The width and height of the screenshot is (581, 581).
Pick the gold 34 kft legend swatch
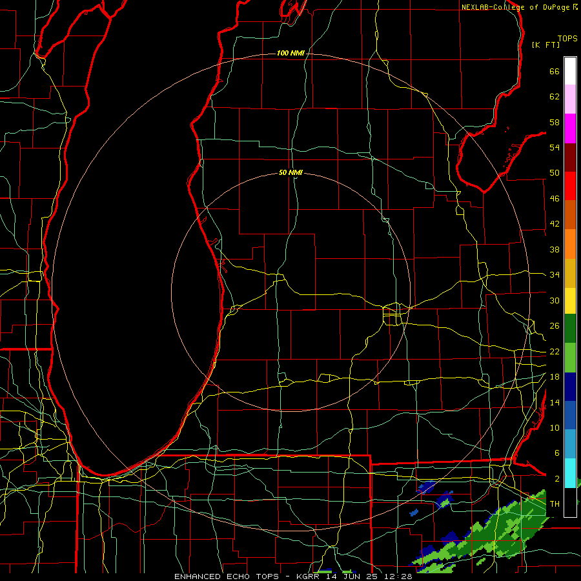570,273
